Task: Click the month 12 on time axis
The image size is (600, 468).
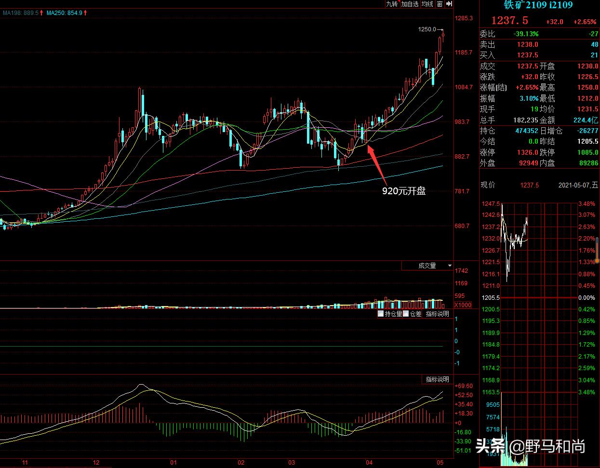Action: pyautogui.click(x=96, y=463)
